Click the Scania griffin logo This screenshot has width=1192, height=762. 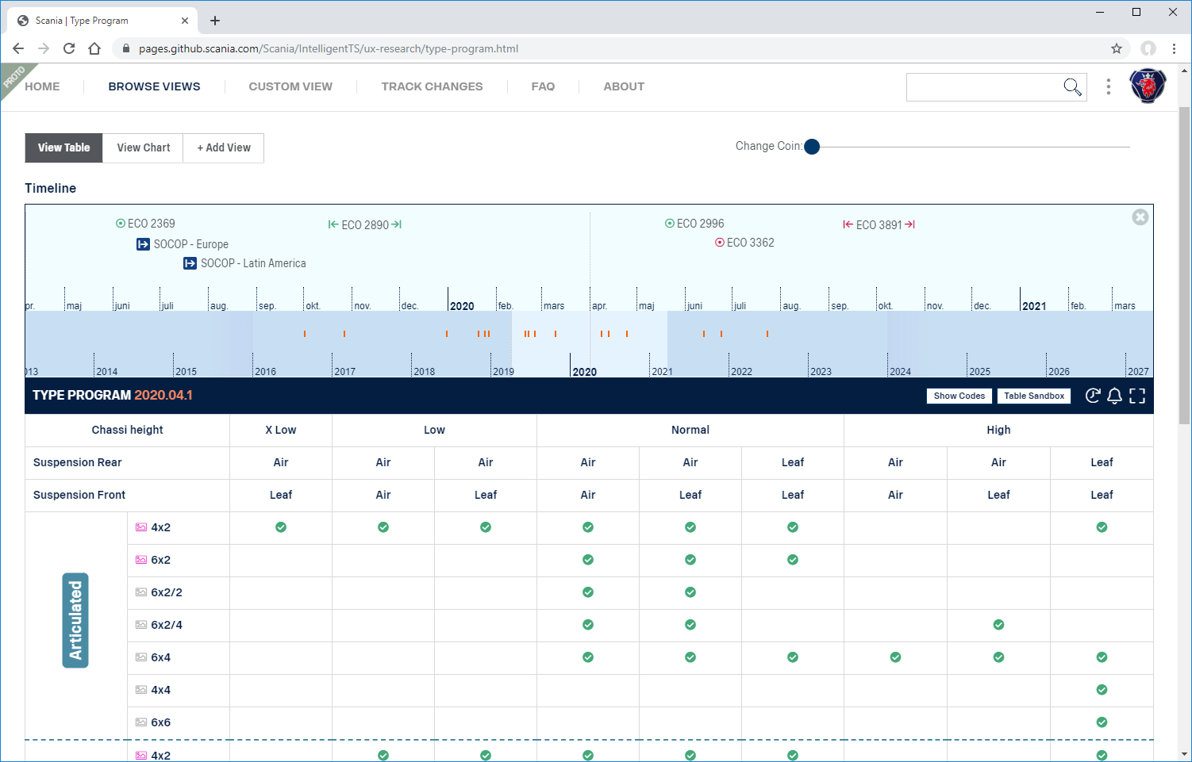(1148, 86)
